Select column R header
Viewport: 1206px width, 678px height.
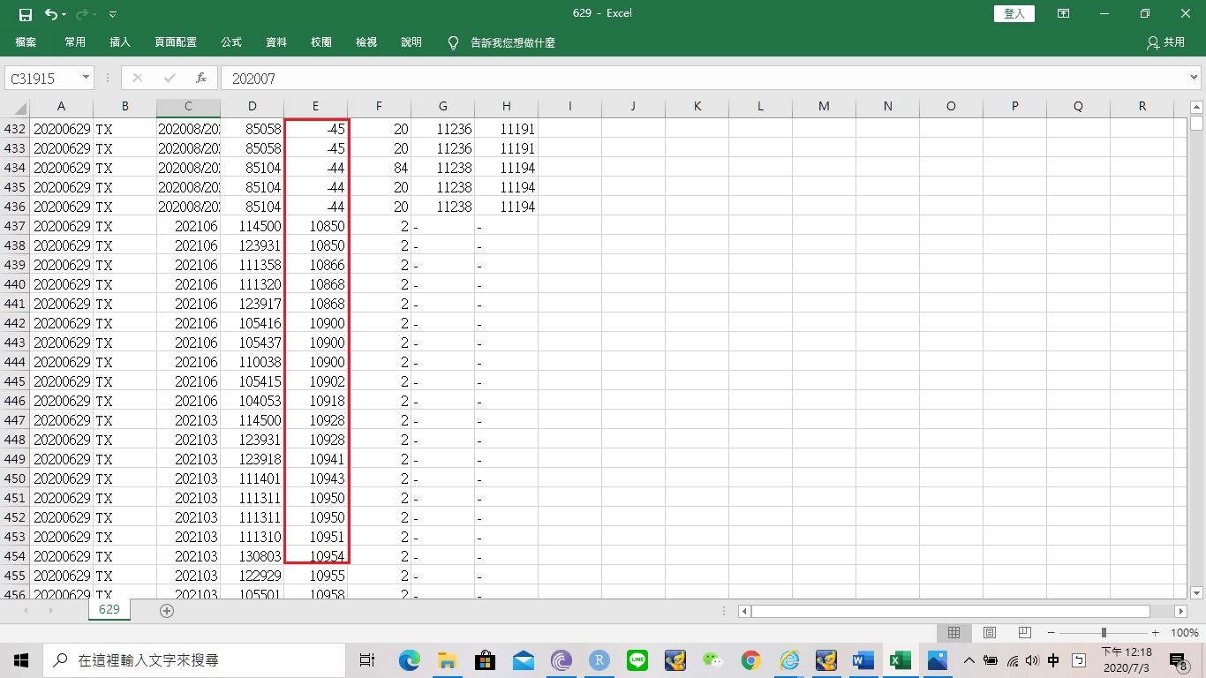pyautogui.click(x=1142, y=106)
